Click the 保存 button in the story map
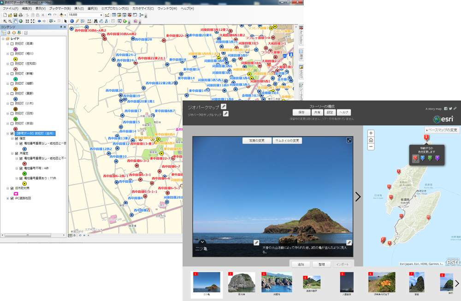 point(302,112)
